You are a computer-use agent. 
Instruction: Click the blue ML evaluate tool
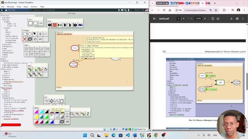pyautogui.click(x=81, y=25)
